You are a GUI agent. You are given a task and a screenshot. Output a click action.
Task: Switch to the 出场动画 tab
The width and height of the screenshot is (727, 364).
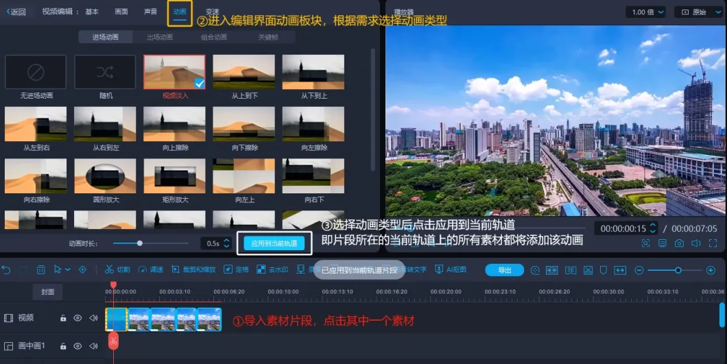[160, 37]
